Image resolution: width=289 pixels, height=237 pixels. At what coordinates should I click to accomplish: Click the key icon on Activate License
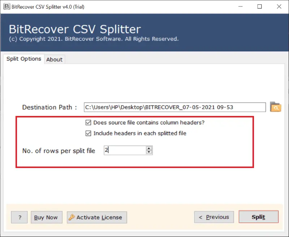pyautogui.click(x=73, y=217)
